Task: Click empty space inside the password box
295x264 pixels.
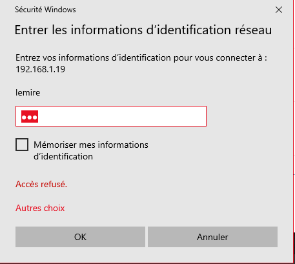Action: pos(123,116)
